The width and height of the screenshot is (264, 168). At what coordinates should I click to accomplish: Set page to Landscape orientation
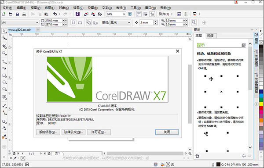(80, 22)
